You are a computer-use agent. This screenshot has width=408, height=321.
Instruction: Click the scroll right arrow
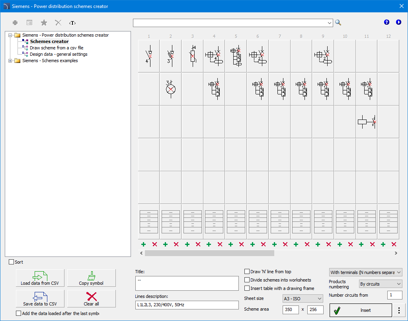pyautogui.click(x=396, y=253)
